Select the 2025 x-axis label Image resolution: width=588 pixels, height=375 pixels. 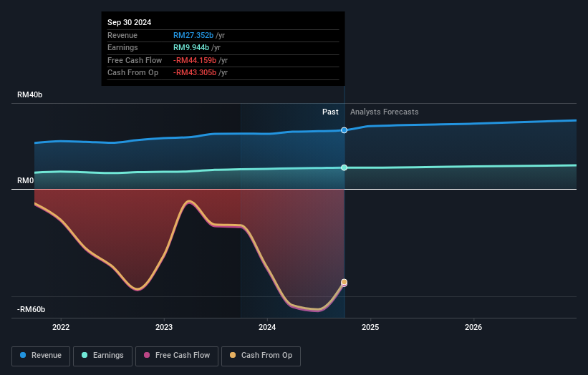[370, 328]
